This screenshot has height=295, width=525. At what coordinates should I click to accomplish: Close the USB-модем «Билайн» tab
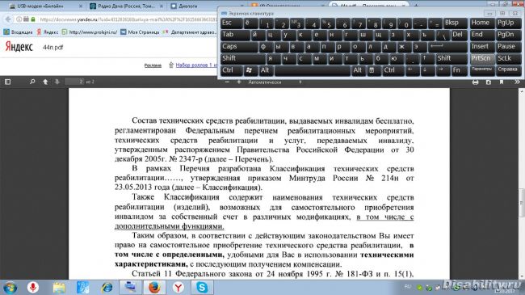pos(81,6)
